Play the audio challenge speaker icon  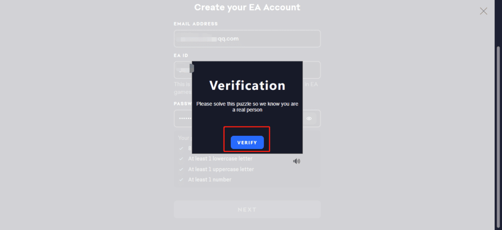click(x=297, y=161)
